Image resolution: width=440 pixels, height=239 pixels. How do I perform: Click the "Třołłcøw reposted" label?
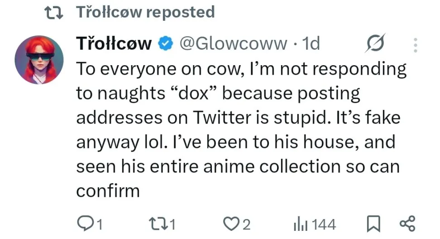pos(145,12)
